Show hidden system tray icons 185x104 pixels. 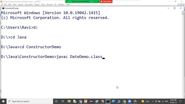(x=153, y=101)
